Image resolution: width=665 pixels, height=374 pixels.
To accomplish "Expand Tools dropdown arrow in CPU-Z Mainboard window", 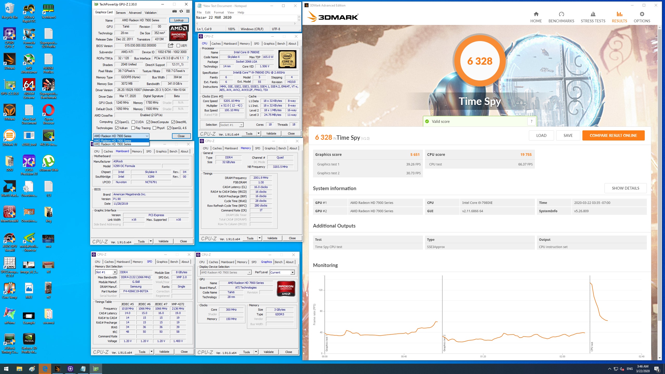I will coord(151,241).
